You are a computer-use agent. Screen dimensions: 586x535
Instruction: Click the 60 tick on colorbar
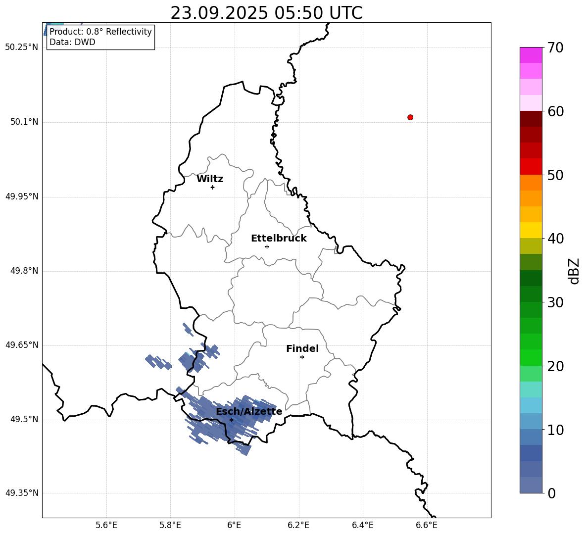(555, 111)
